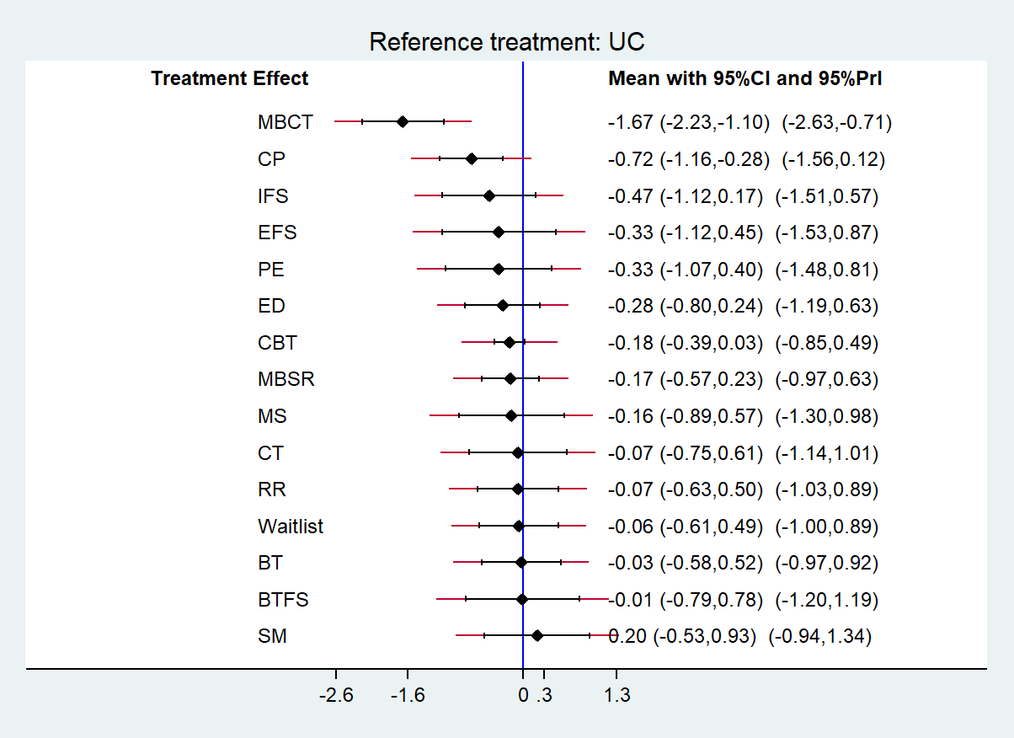The image size is (1014, 738).
Task: Click the CP diamond marker
Action: 472,158
